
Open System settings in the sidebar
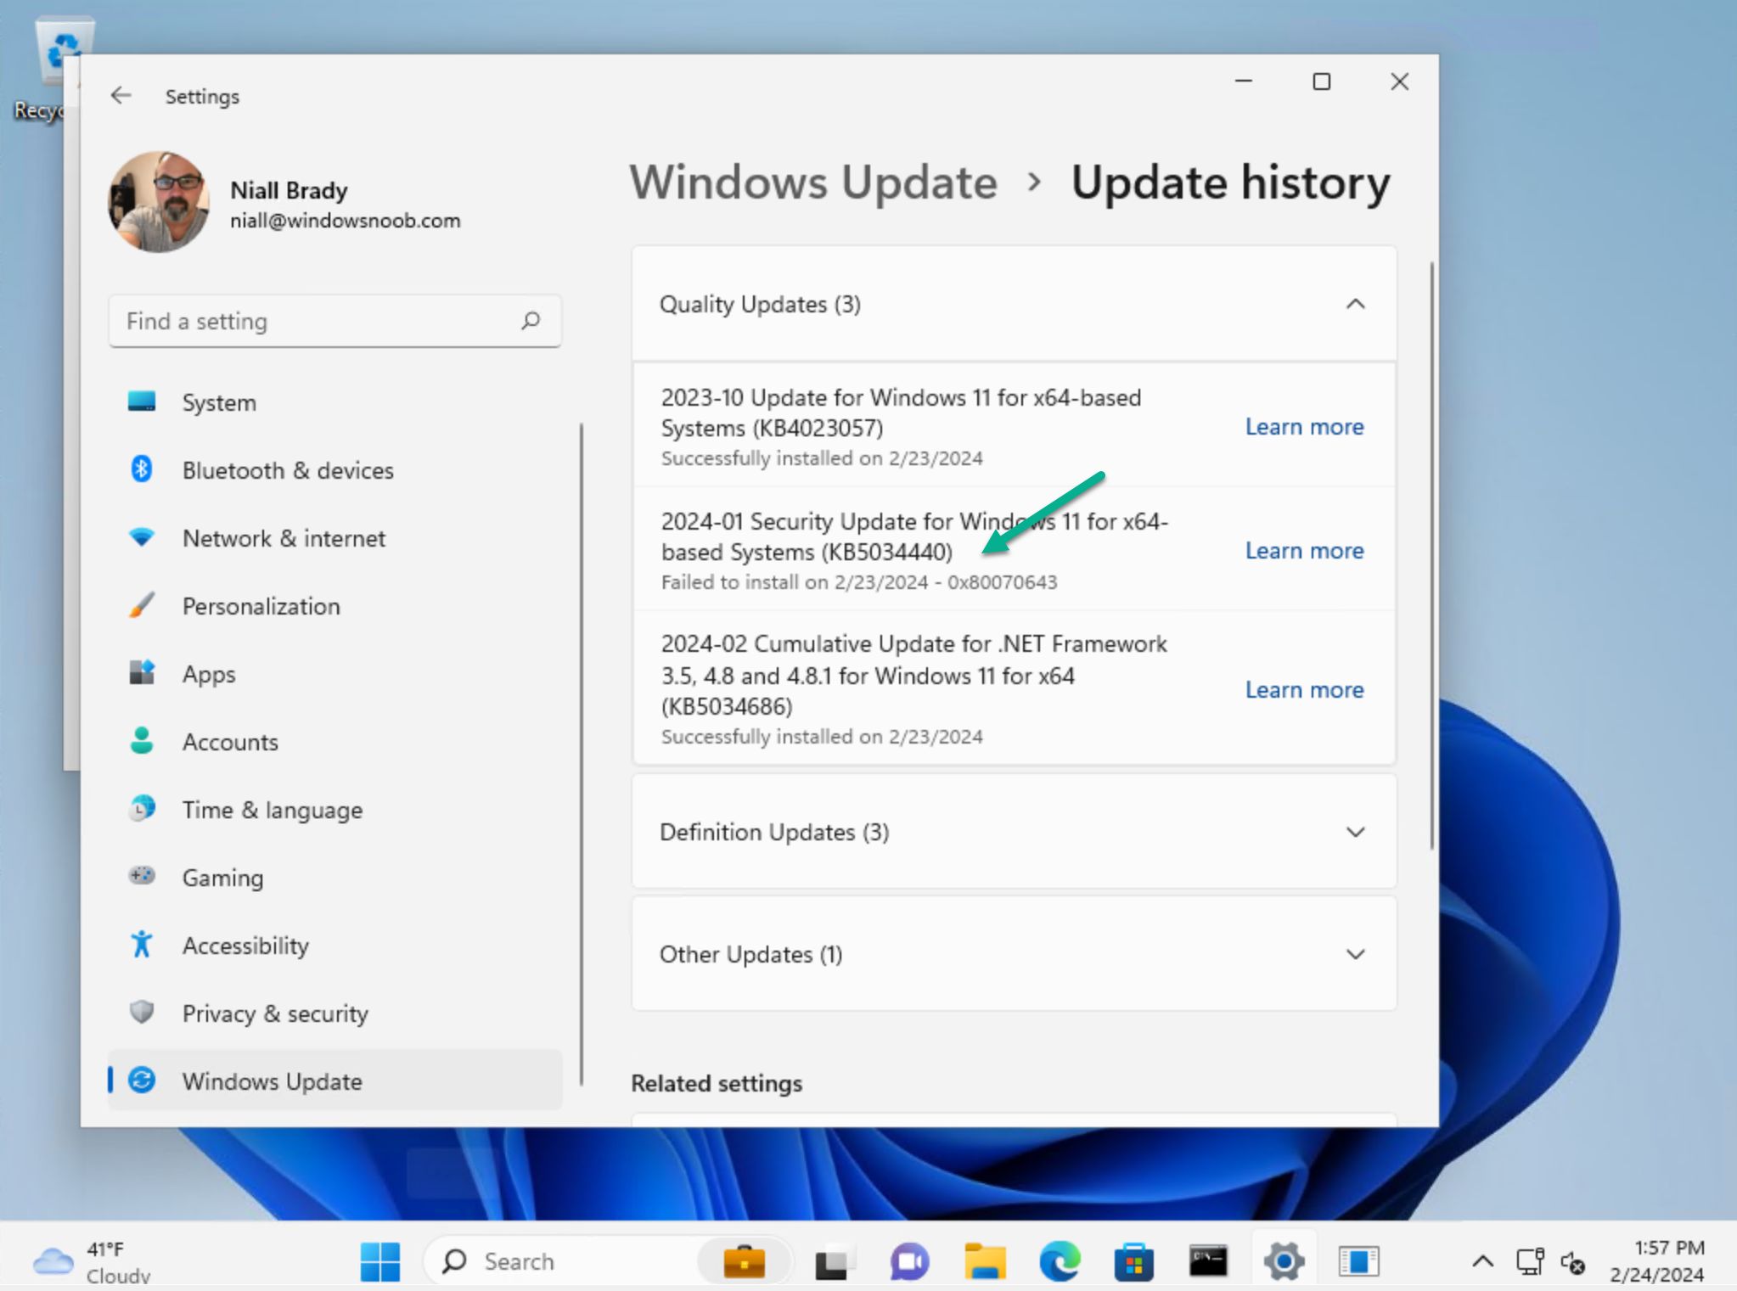click(334, 402)
